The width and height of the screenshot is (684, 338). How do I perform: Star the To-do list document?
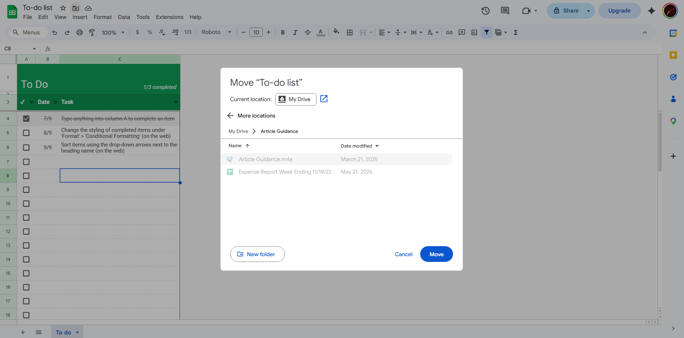click(x=63, y=8)
